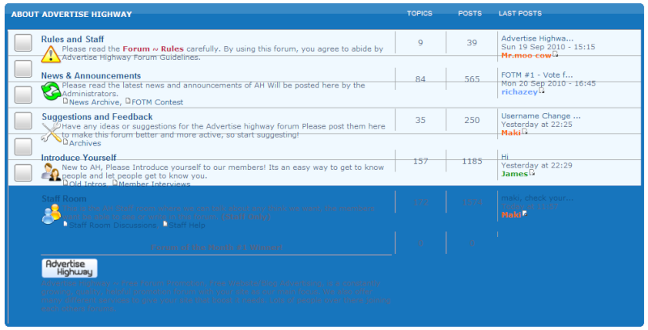Go to the News Archive subforum
The image size is (648, 330).
(x=95, y=102)
